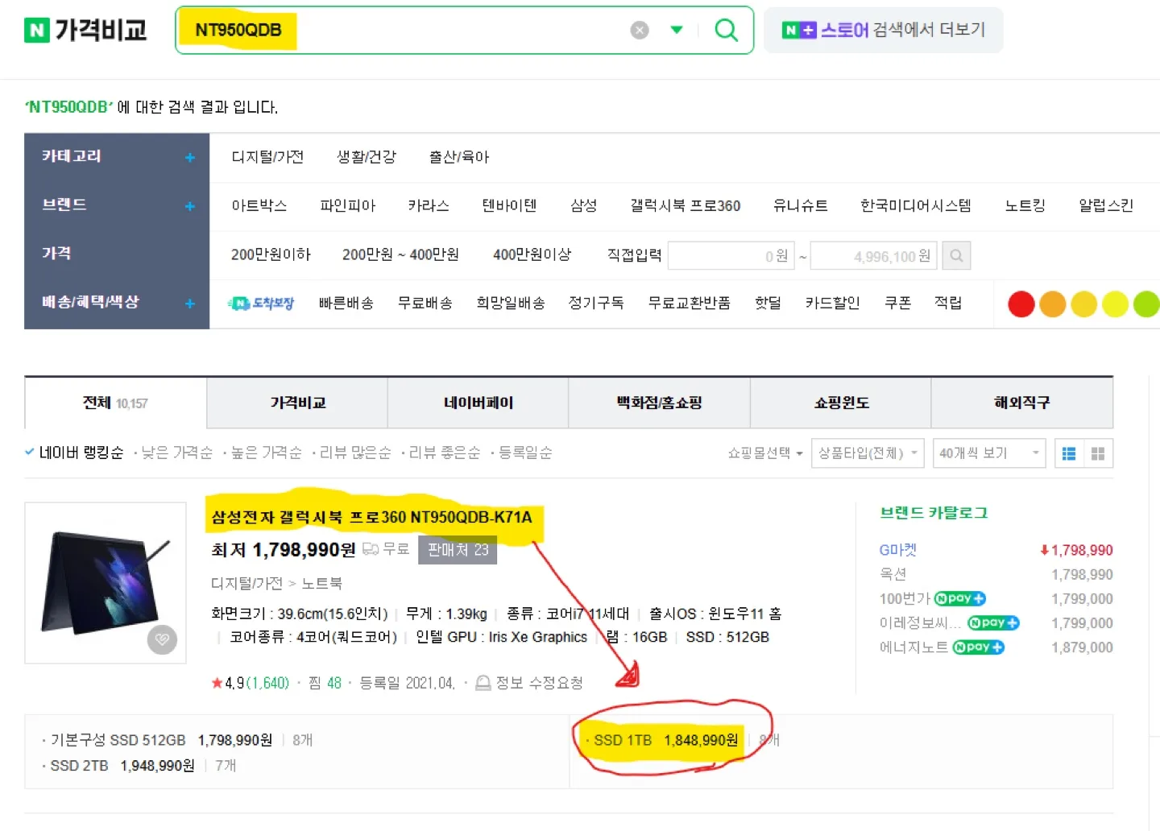Select brand 갤럭시북 프로360

pos(686,206)
